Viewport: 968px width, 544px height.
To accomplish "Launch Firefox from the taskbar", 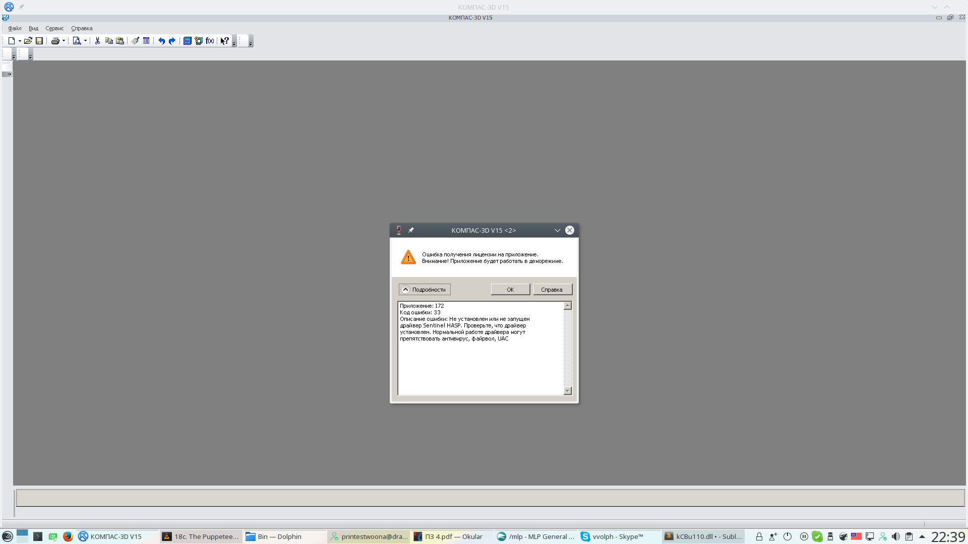I will coord(68,536).
